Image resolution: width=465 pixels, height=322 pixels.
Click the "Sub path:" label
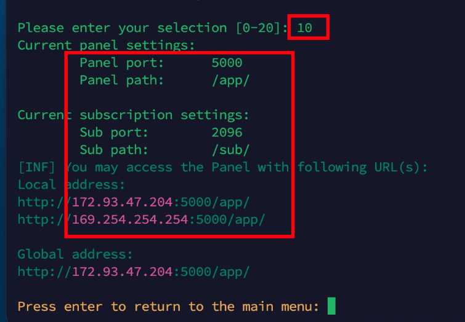click(x=114, y=149)
